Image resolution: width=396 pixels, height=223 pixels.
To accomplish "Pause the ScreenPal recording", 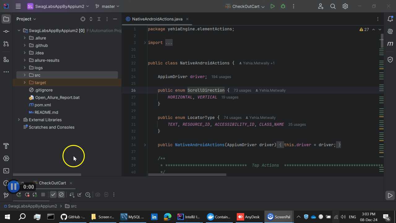I will 13,186.
